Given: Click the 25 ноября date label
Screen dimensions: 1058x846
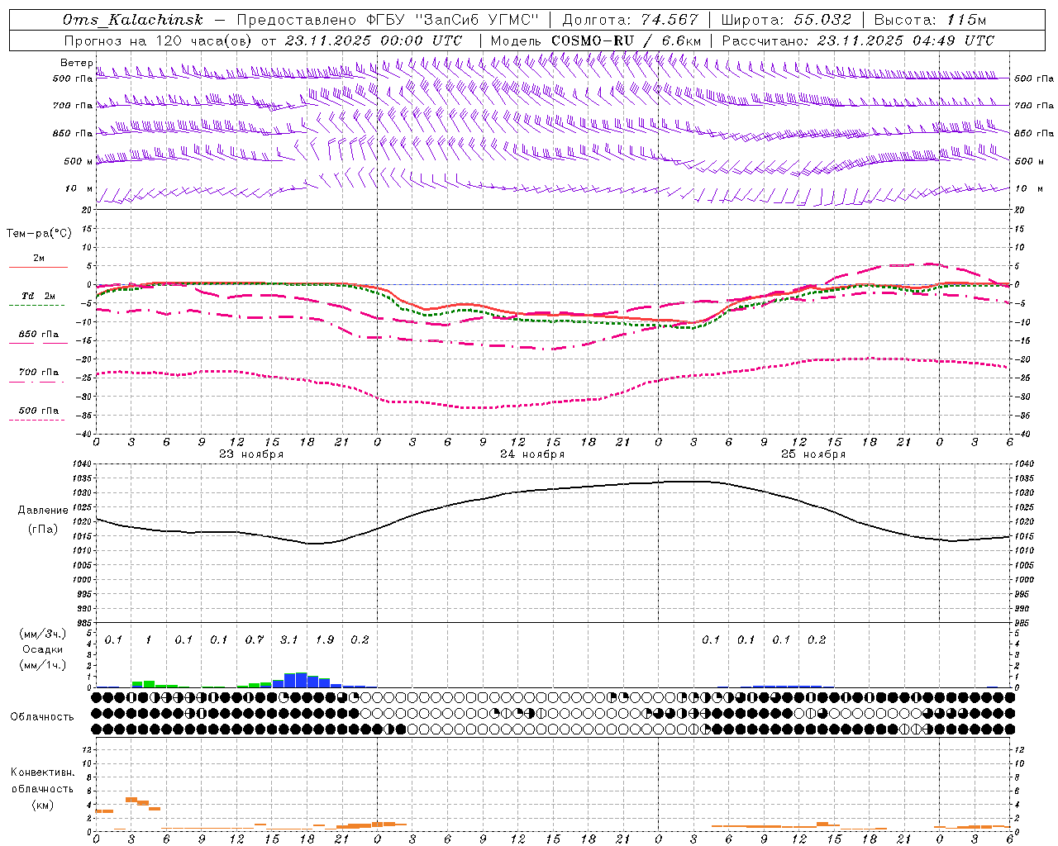Looking at the screenshot, I should point(813,454).
